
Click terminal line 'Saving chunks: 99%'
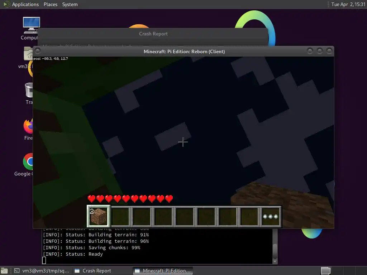[91, 247]
